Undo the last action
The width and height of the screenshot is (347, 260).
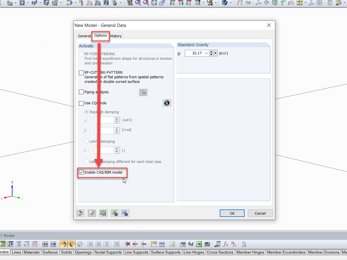(63, 244)
